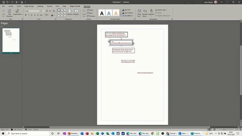Open Chrome from the taskbar
Image resolution: width=242 pixels, height=136 pixels.
[152, 133]
